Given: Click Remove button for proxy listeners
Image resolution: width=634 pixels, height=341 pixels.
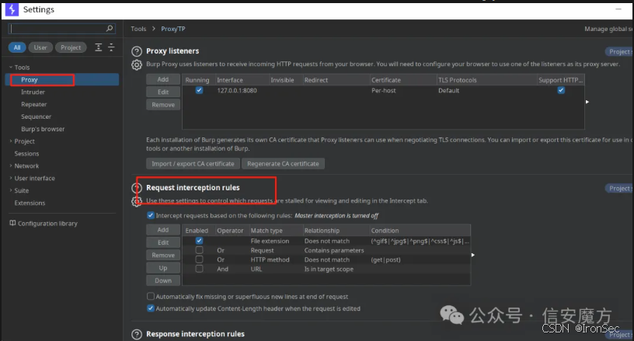Looking at the screenshot, I should (x=163, y=105).
